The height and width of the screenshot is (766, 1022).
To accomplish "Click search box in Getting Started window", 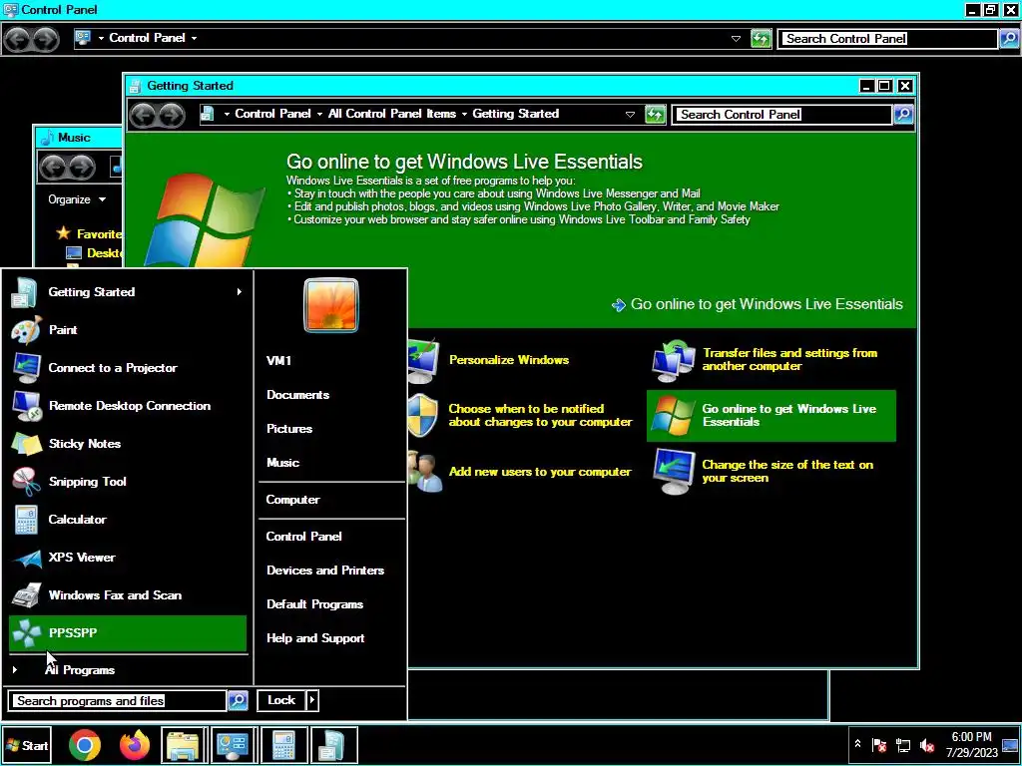I will point(781,115).
